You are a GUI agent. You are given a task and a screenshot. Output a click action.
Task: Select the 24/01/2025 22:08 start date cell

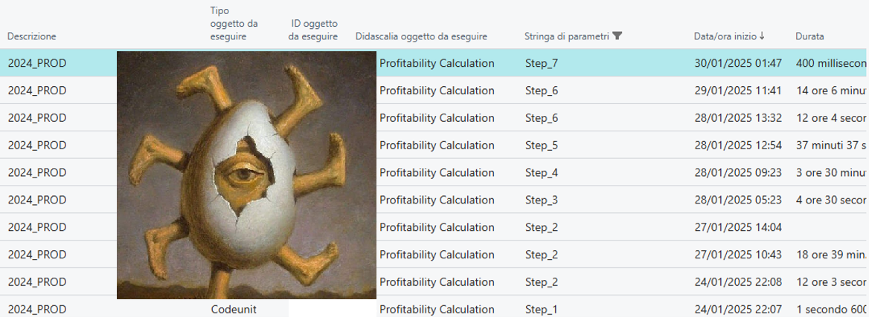pos(737,282)
